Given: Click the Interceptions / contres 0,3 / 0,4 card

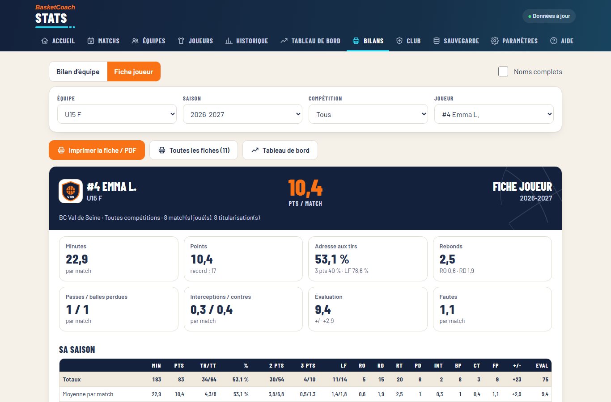Looking at the screenshot, I should (243, 309).
